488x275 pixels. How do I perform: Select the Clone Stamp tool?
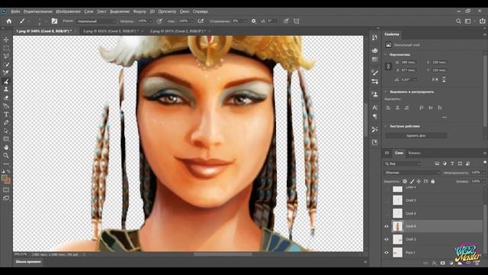pyautogui.click(x=6, y=89)
